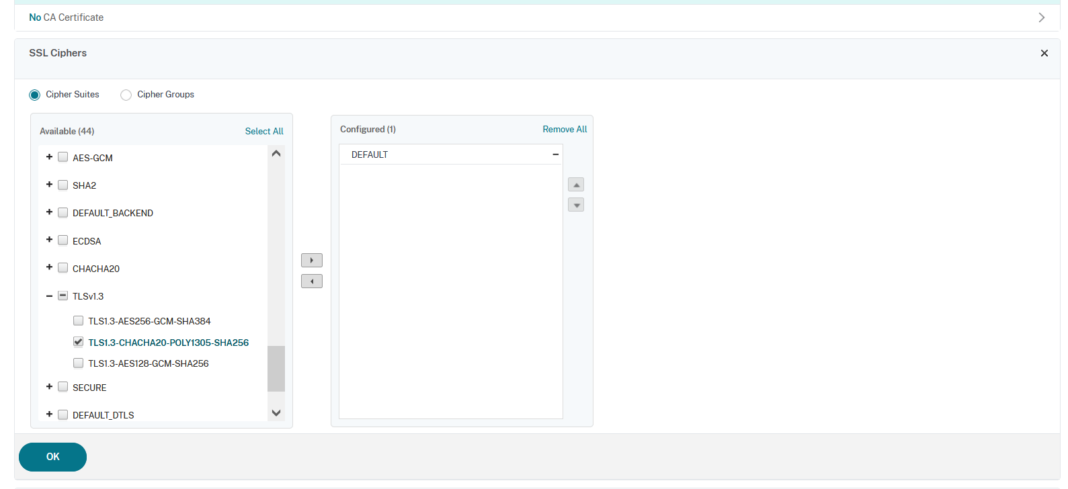The image size is (1068, 489).
Task: Move DEFAULT cipher down with arrow
Action: pyautogui.click(x=576, y=205)
